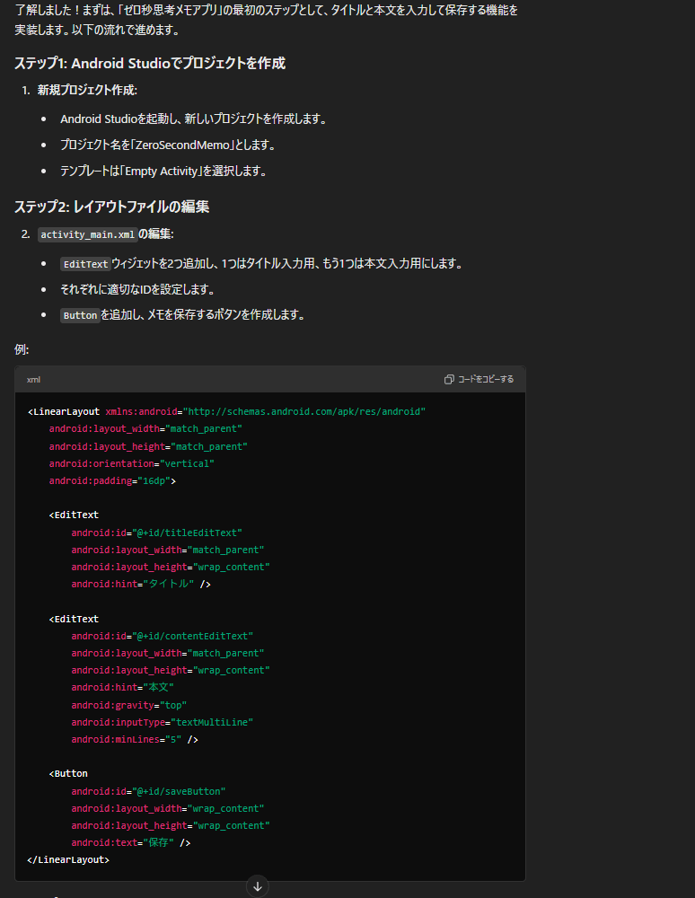Click the bullet mentioning 'Empty Activity' template
Screen dimensions: 695x898
click(x=164, y=171)
